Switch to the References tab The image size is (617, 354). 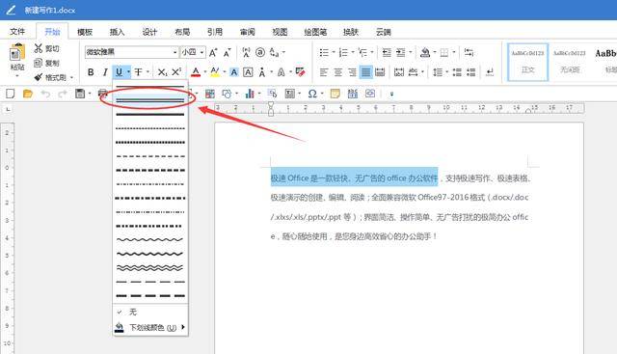coord(214,32)
